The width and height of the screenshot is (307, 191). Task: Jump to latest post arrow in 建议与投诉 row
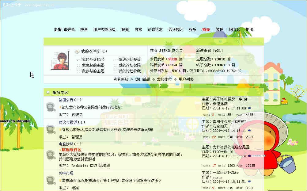click(249, 130)
